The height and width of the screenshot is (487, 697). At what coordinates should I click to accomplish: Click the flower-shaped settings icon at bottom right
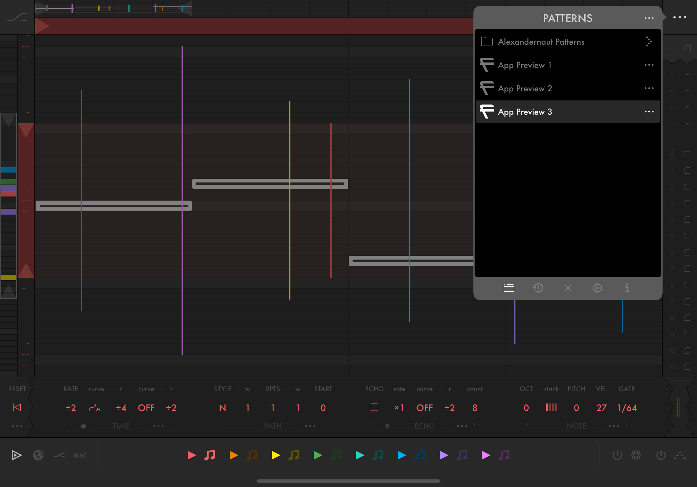pos(636,455)
